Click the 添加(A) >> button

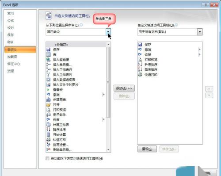tap(124, 88)
